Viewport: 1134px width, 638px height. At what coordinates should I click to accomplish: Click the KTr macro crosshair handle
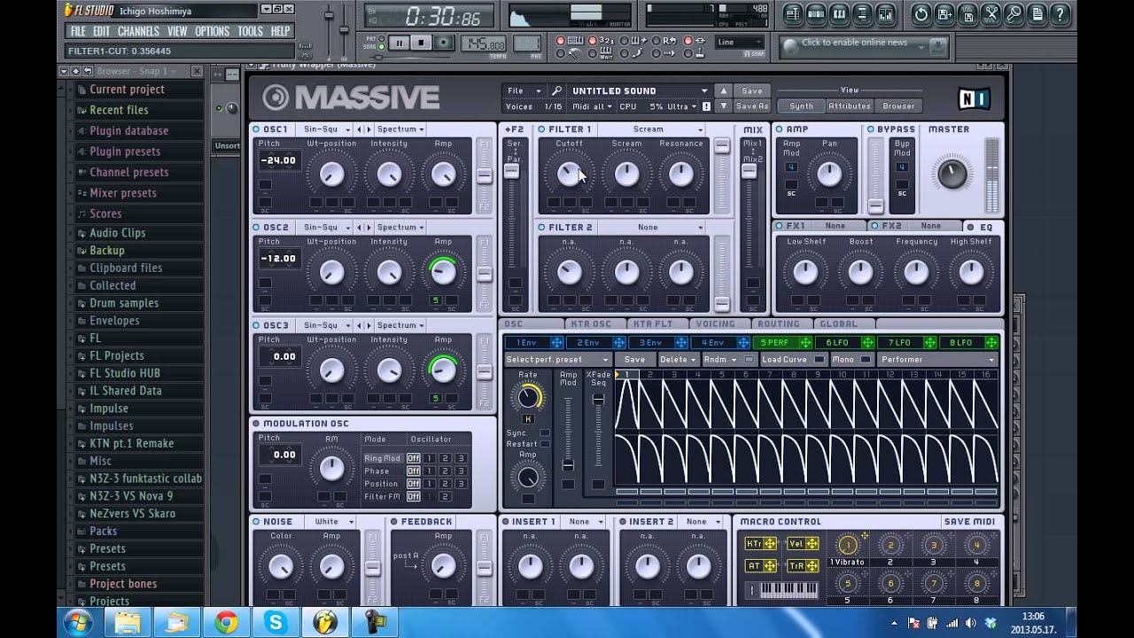click(770, 544)
